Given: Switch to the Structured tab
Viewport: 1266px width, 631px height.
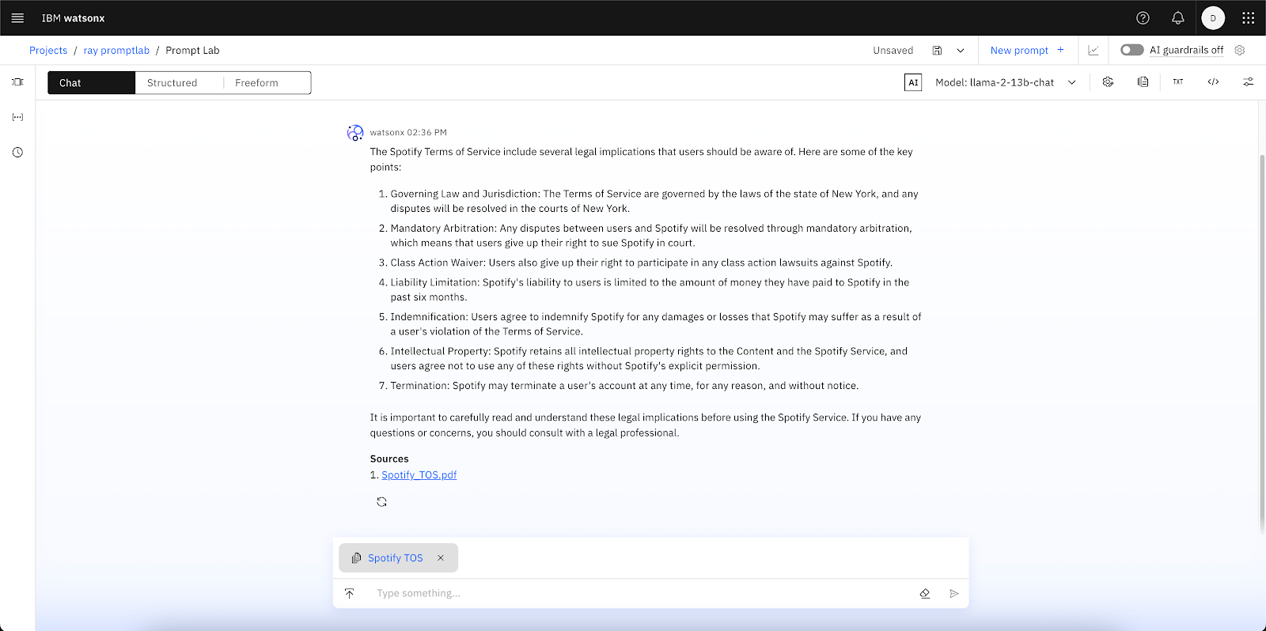Looking at the screenshot, I should (x=179, y=82).
